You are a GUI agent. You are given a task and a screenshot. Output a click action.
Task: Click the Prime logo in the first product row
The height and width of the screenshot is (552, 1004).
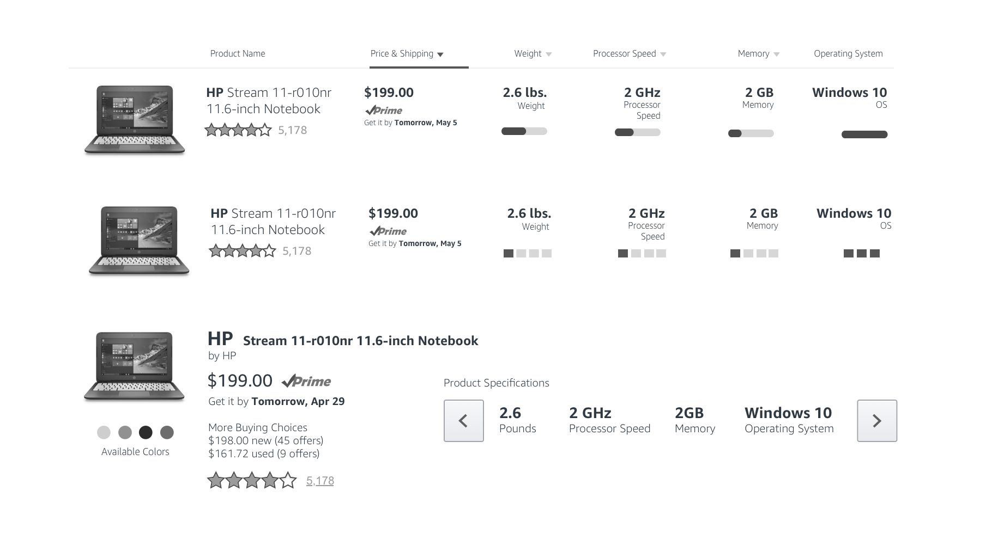point(384,111)
